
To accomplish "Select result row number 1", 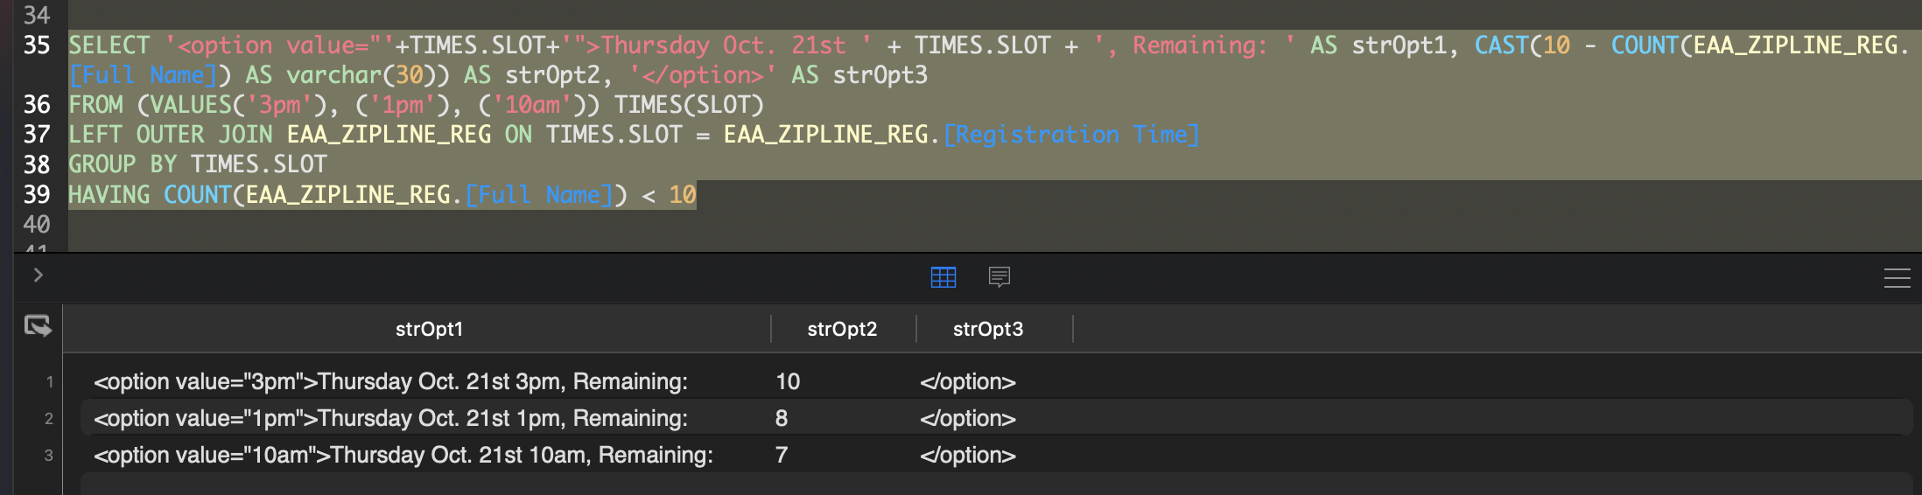I will (x=50, y=382).
